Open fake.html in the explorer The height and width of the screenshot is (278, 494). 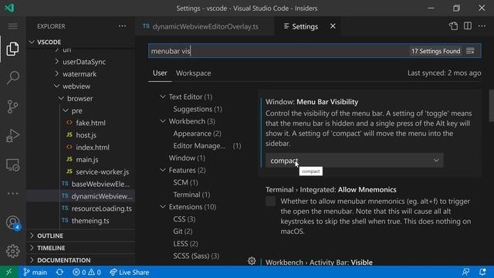(x=90, y=123)
